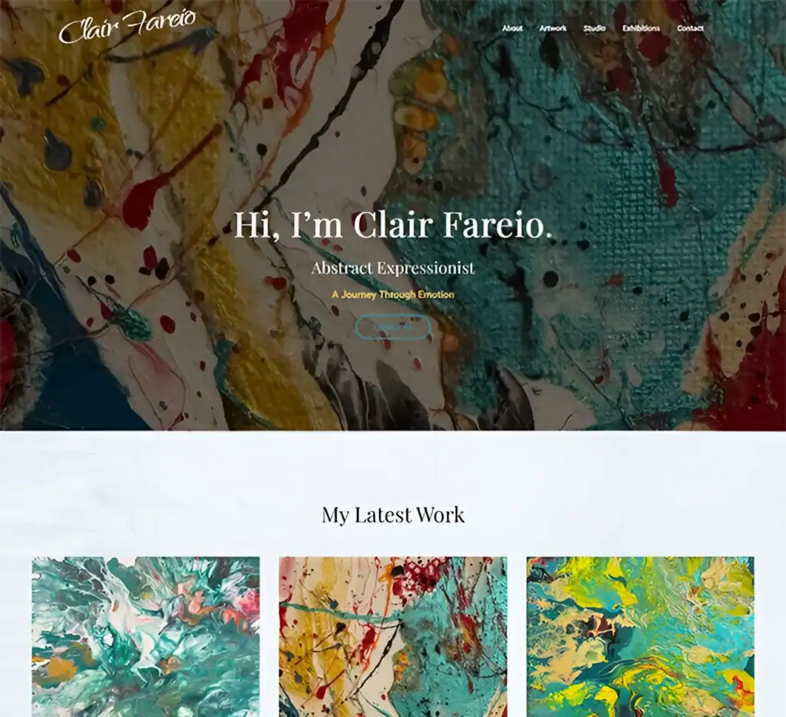Click the 'Hi, I'm Clair Fareio.' headline

tap(393, 225)
